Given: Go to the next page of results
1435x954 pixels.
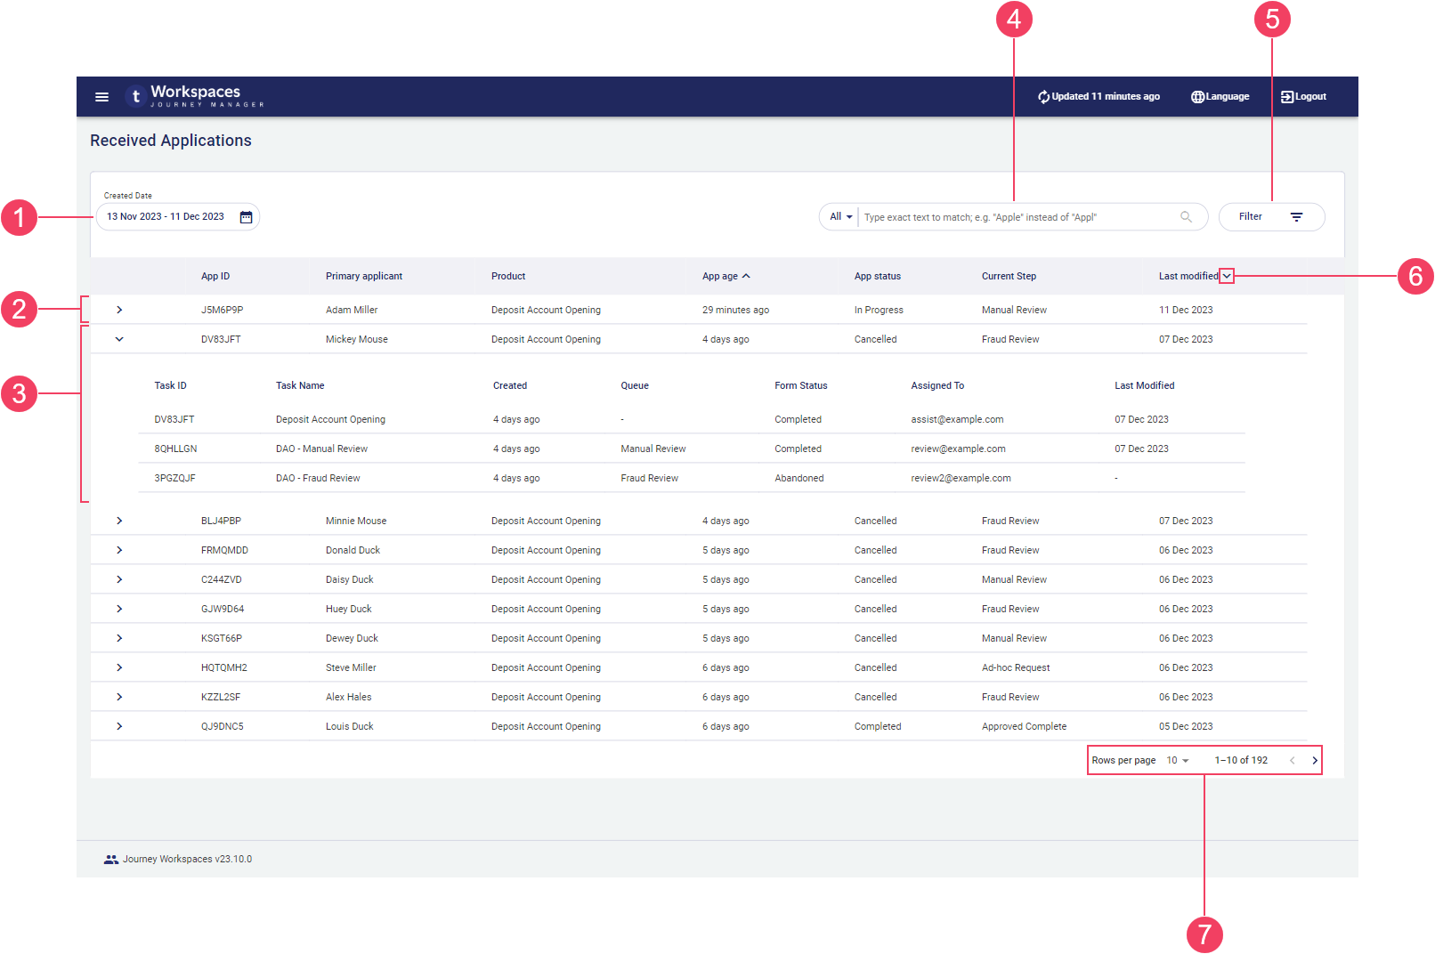Looking at the screenshot, I should click(x=1315, y=761).
